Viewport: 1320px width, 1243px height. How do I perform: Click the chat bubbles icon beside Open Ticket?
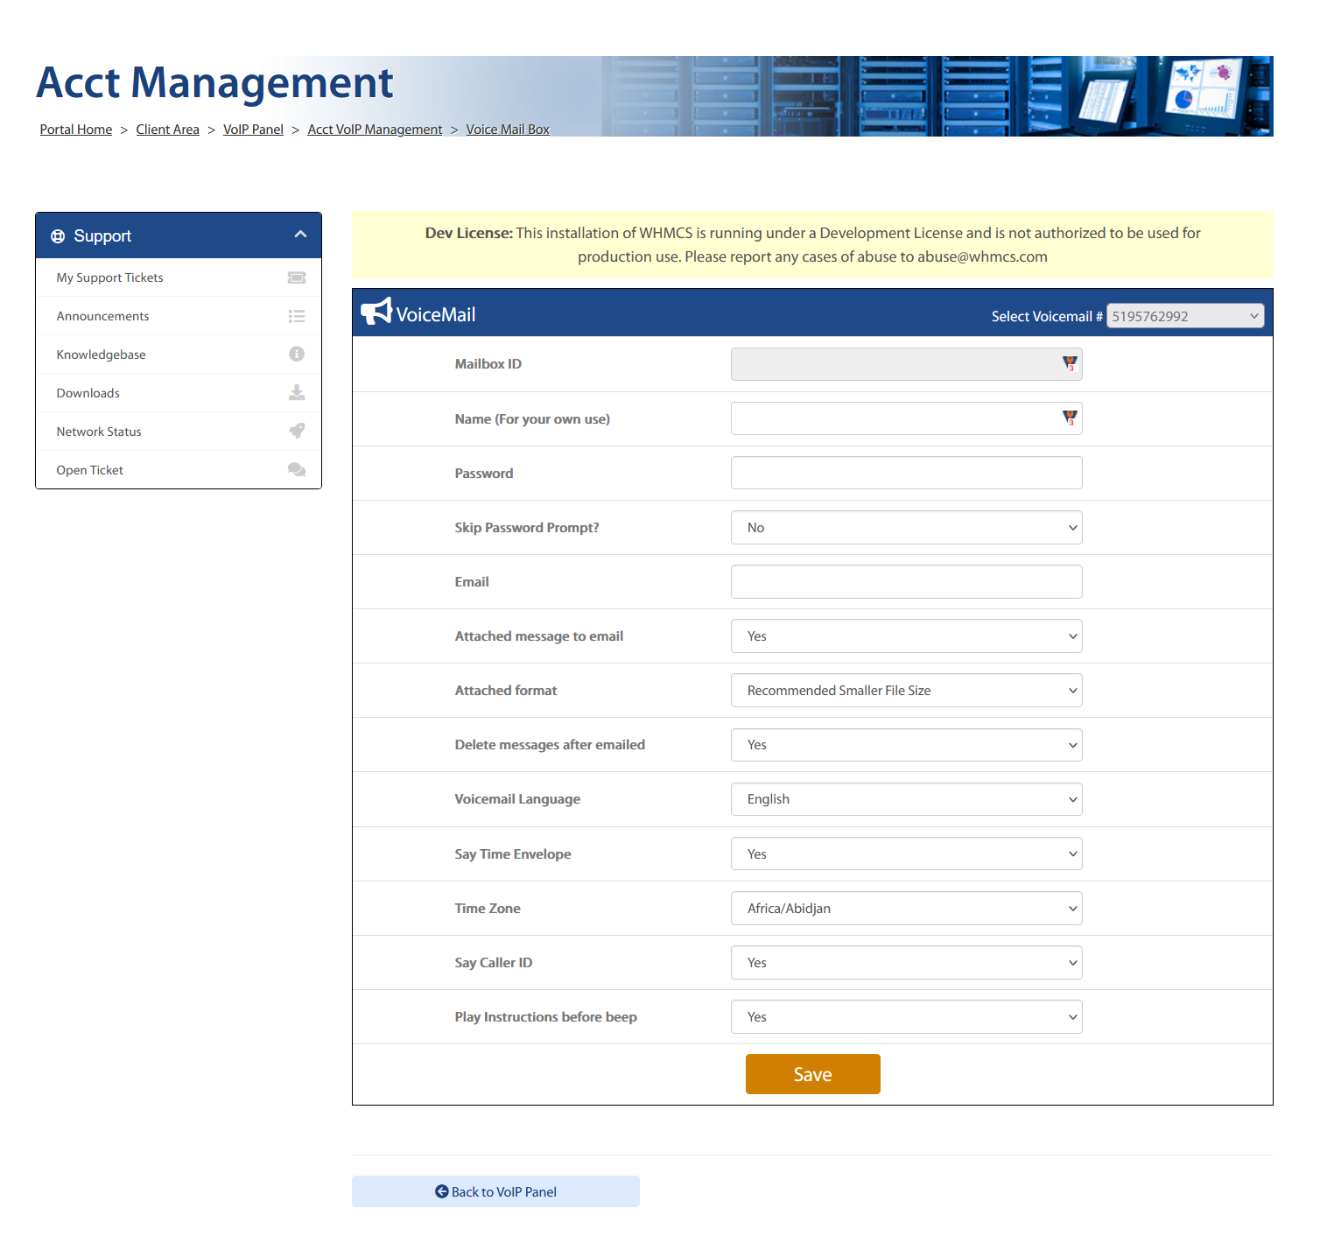point(297,469)
